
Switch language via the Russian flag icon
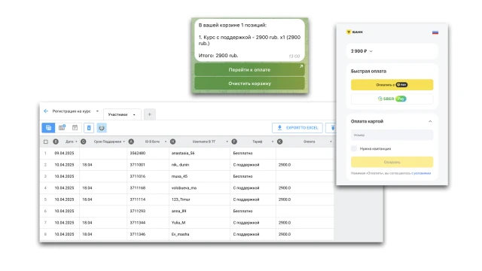coord(435,32)
